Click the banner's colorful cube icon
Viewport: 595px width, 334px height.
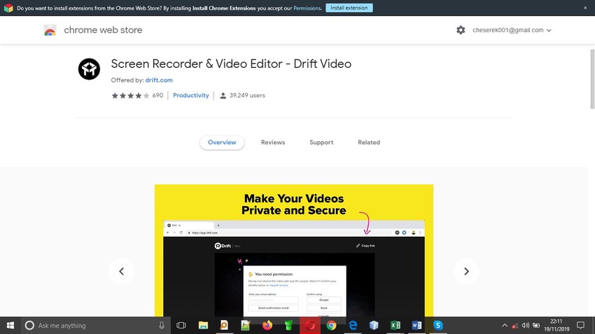pos(8,8)
